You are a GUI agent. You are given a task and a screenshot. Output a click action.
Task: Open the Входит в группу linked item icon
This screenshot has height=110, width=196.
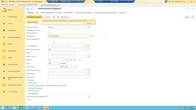pyautogui.click(x=89, y=56)
